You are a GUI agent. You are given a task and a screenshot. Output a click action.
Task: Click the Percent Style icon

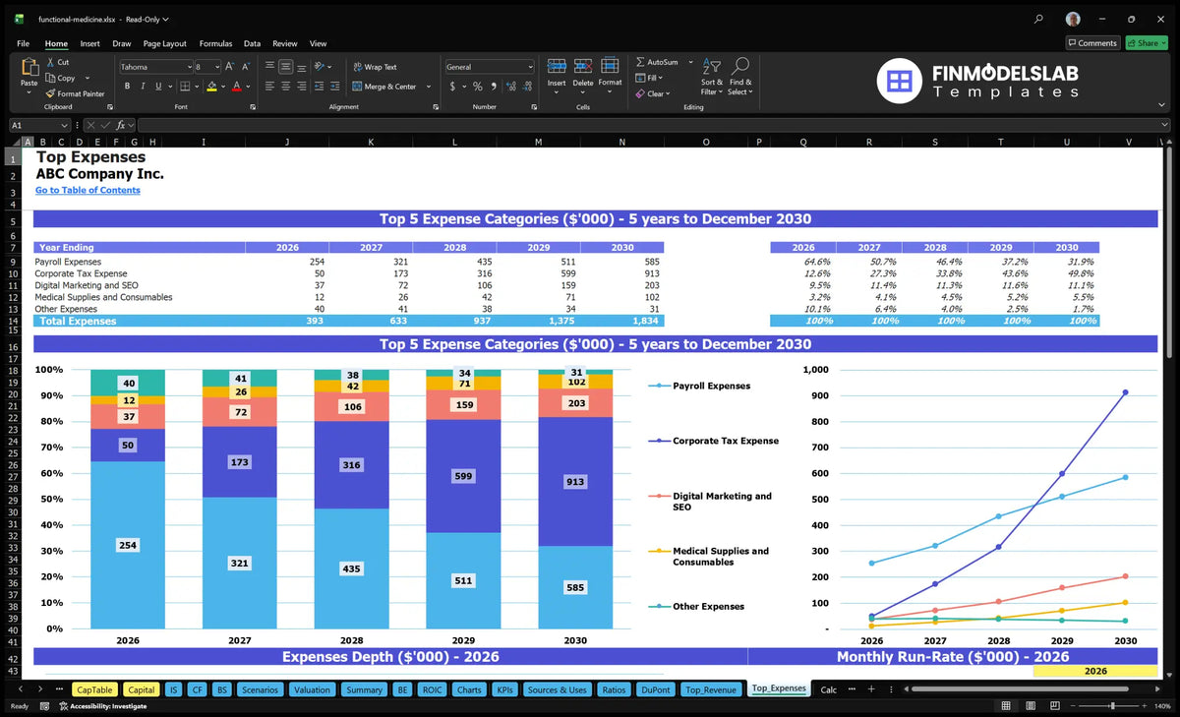coord(478,87)
